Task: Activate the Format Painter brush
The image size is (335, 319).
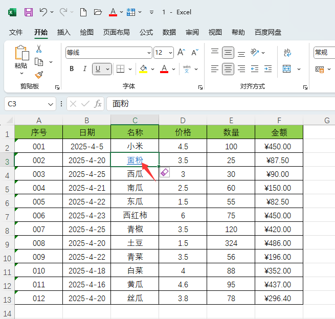Action: tap(39, 75)
